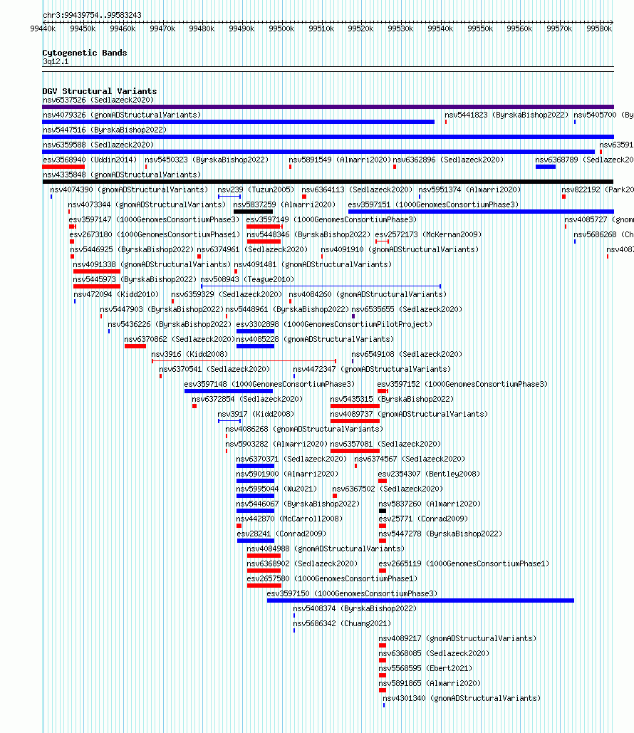
Task: Select the red nsv6370862 variant bar
Action: point(135,346)
